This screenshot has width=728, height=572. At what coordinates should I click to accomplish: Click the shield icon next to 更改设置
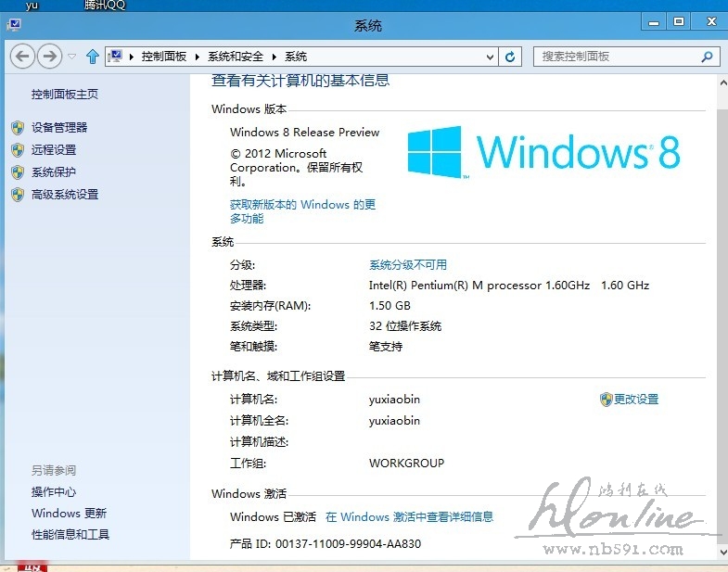point(606,400)
